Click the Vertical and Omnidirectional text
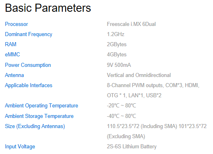The width and height of the screenshot is (213, 154). [x=139, y=75]
